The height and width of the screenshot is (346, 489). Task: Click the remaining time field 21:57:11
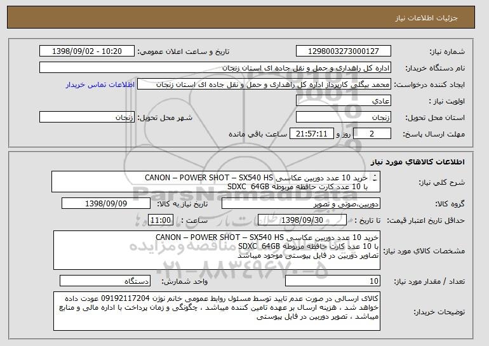pos(312,134)
